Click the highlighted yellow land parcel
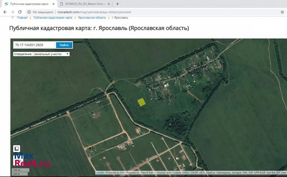The image size is (287, 177). click(x=142, y=102)
